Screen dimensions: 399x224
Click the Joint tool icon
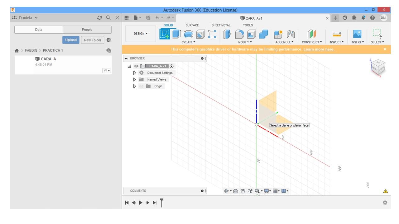(x=291, y=34)
